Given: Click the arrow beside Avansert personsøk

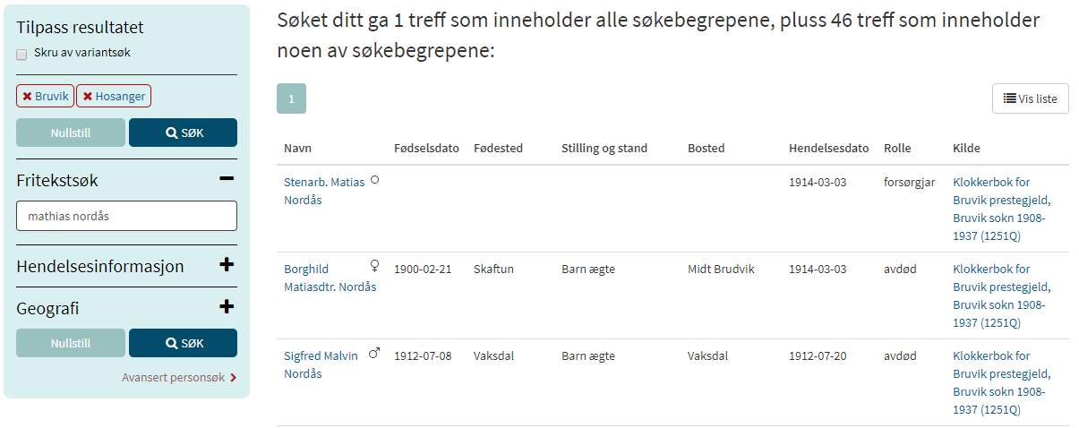Looking at the screenshot, I should coord(233,378).
